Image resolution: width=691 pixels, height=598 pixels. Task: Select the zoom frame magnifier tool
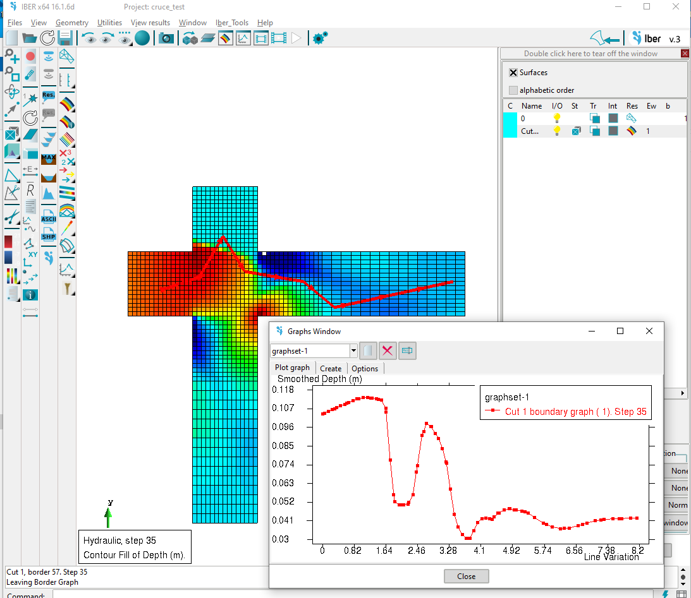[12, 73]
